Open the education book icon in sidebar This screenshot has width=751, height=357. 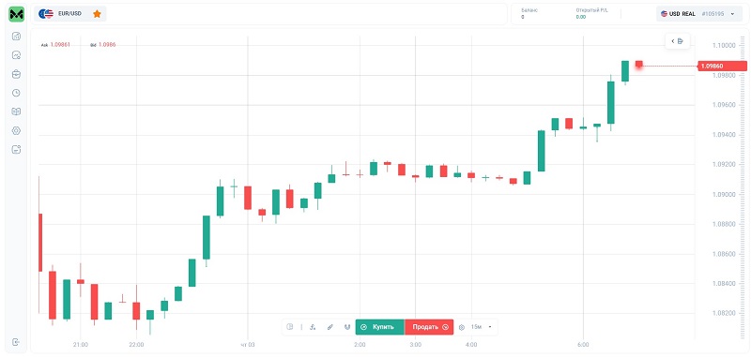(x=16, y=112)
